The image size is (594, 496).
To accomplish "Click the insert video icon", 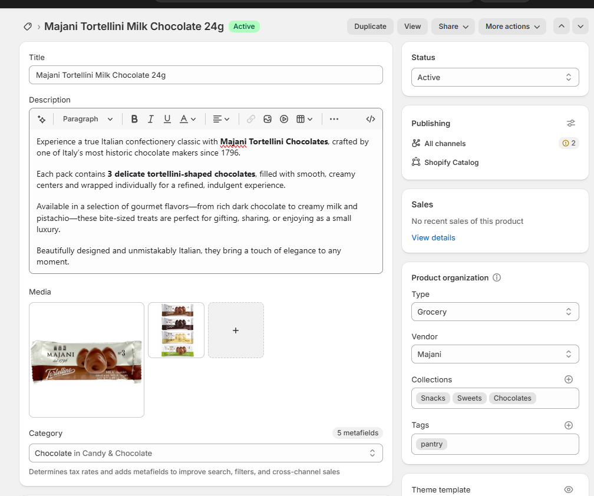I will tap(284, 119).
